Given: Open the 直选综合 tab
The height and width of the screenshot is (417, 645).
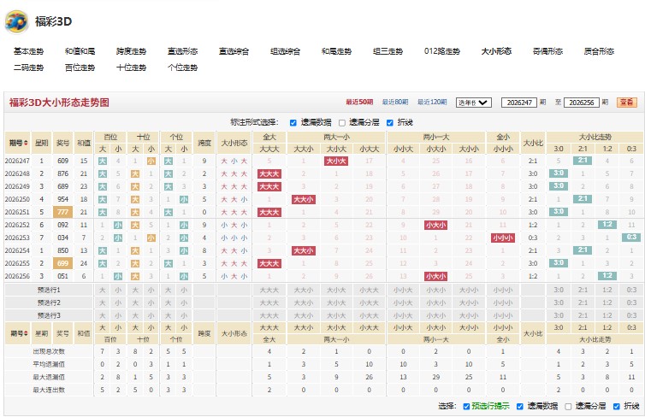Looking at the screenshot, I should pyautogui.click(x=234, y=51).
